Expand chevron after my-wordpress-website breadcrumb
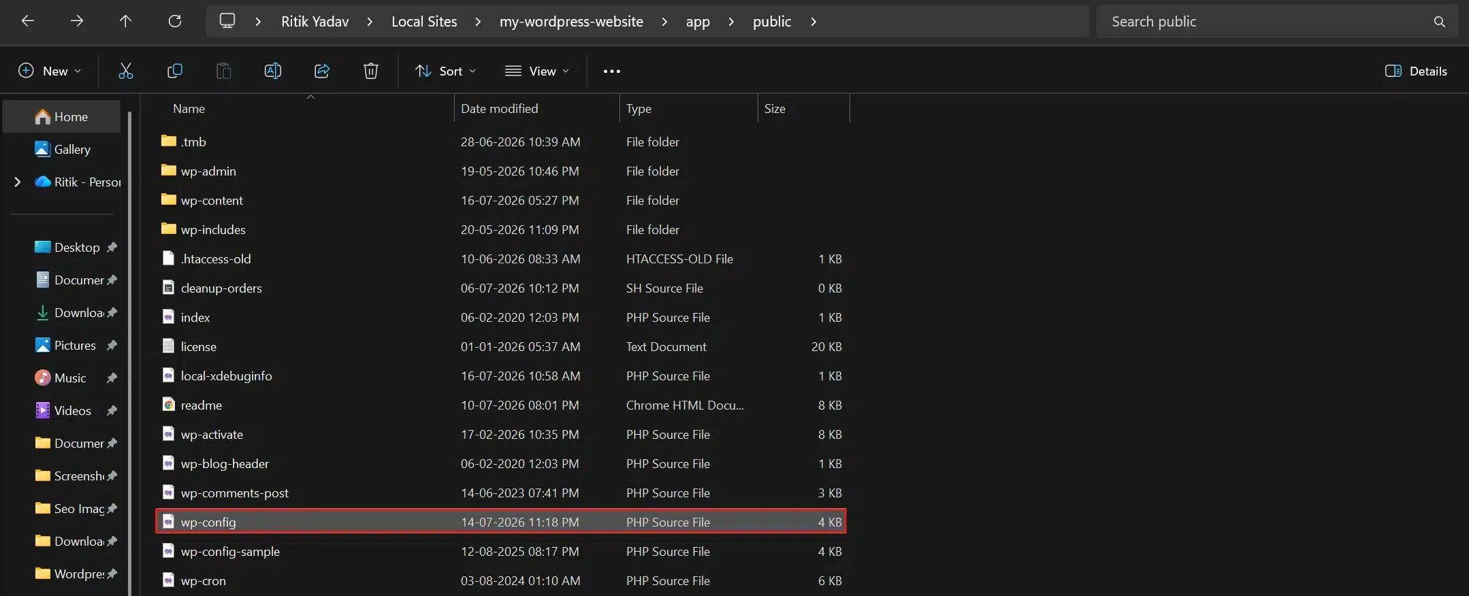 click(x=664, y=22)
